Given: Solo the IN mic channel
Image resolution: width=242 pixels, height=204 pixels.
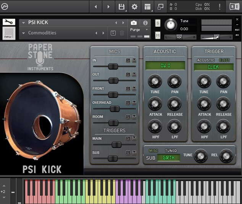Looking at the screenshot, I should [x=128, y=60].
